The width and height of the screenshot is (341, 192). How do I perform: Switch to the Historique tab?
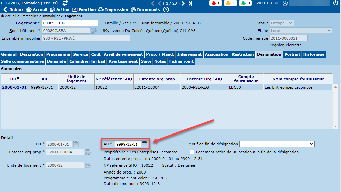point(314,54)
